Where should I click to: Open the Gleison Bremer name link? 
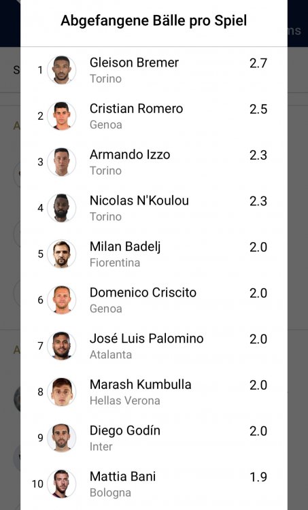click(134, 63)
